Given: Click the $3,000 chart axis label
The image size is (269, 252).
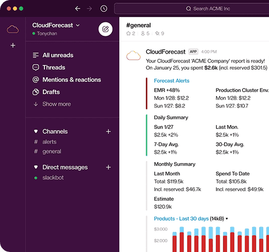Looking at the screenshot, I should 161,229.
